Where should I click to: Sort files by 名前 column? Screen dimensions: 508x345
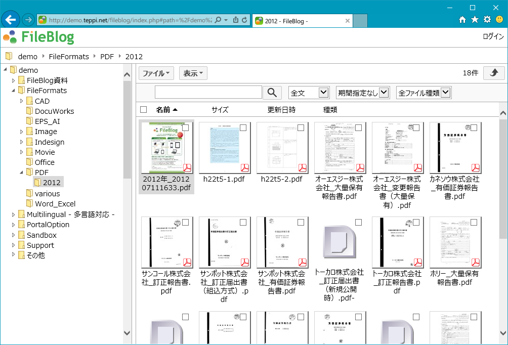tap(166, 110)
